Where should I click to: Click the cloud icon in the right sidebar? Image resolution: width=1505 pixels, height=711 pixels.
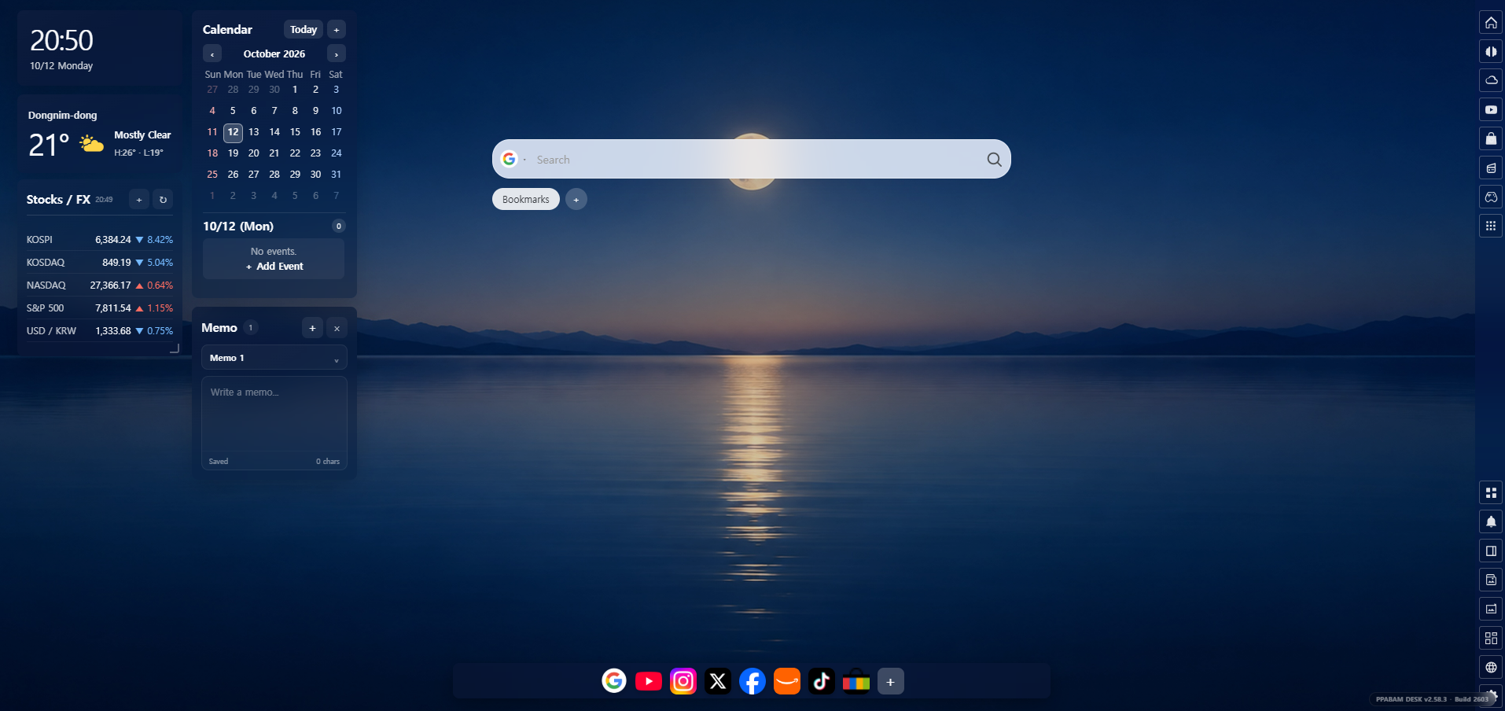pyautogui.click(x=1491, y=81)
